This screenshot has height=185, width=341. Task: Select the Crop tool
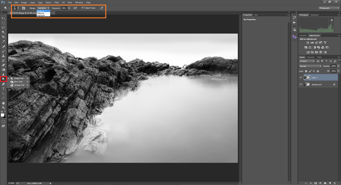coord(3,37)
